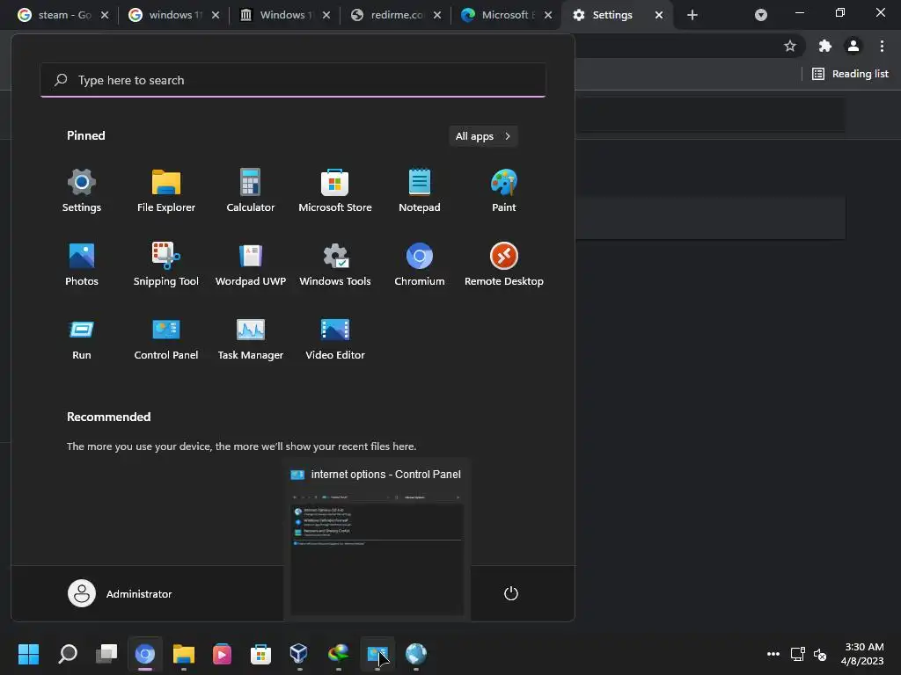Click the Control Panel taskbar icon
The height and width of the screenshot is (675, 901).
point(377,654)
